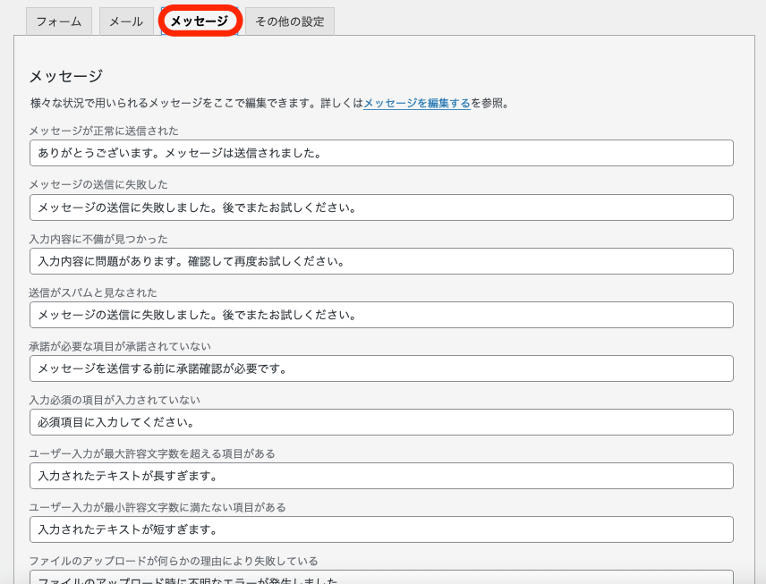Click the 入力されたテキストが長すぎます field
The width and height of the screenshot is (766, 584).
[x=381, y=476]
